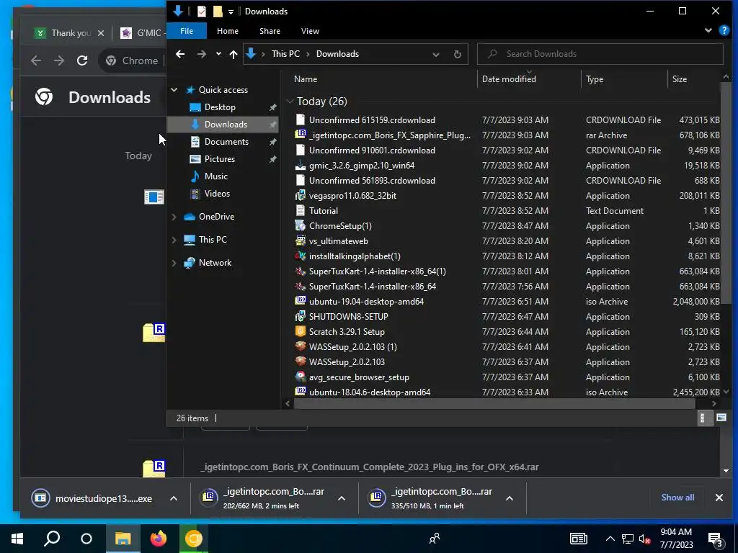Close the Chrome downloads shelf
738x553 pixels.
[719, 498]
